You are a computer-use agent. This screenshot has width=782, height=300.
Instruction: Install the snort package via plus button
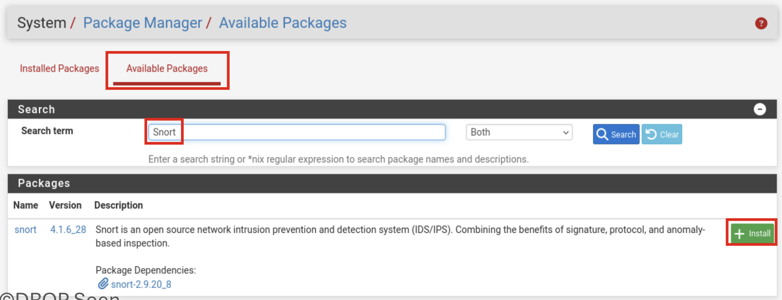tap(752, 234)
